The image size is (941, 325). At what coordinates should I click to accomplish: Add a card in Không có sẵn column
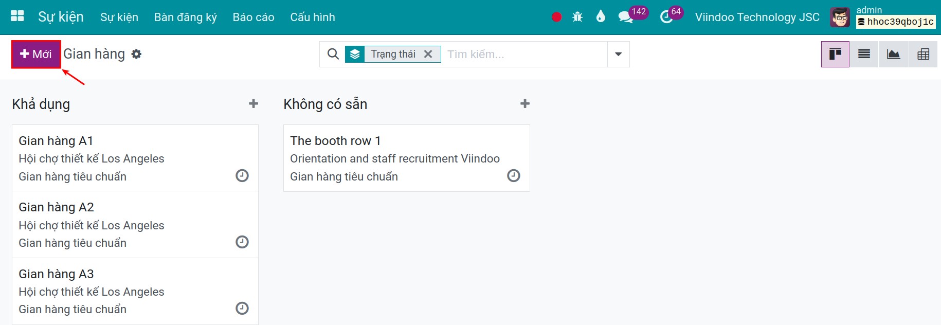[525, 104]
